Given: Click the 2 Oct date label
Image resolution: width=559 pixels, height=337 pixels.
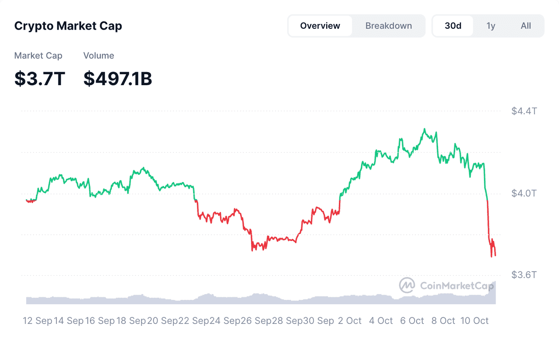Looking at the screenshot, I should 350,321.
